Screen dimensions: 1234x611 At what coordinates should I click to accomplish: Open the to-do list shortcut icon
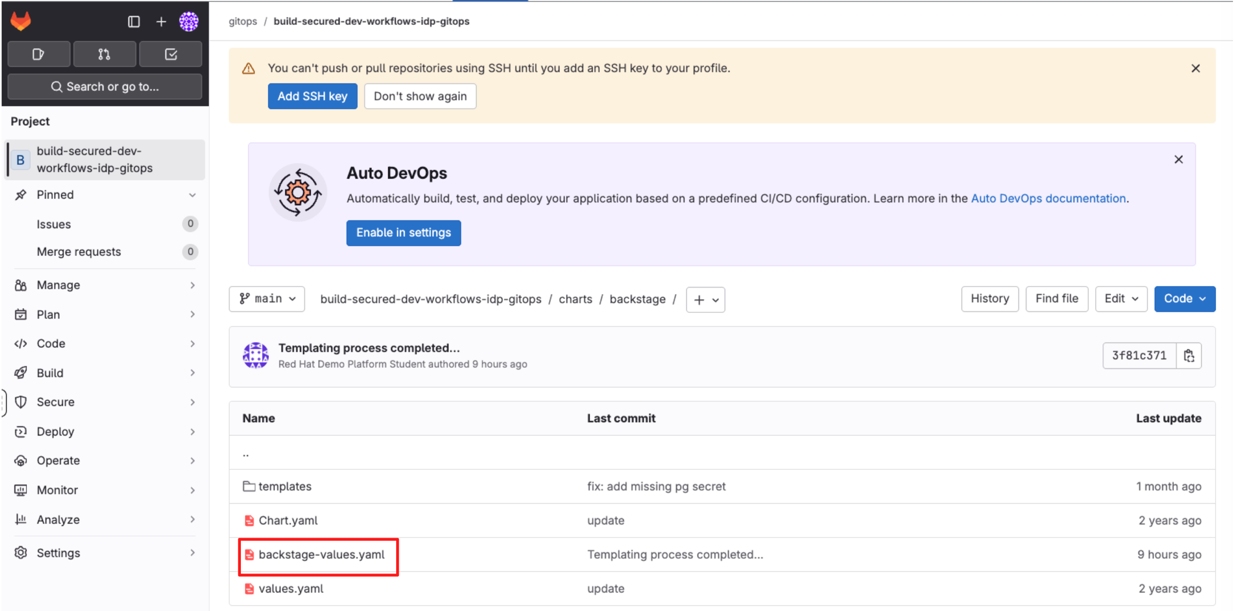(171, 54)
